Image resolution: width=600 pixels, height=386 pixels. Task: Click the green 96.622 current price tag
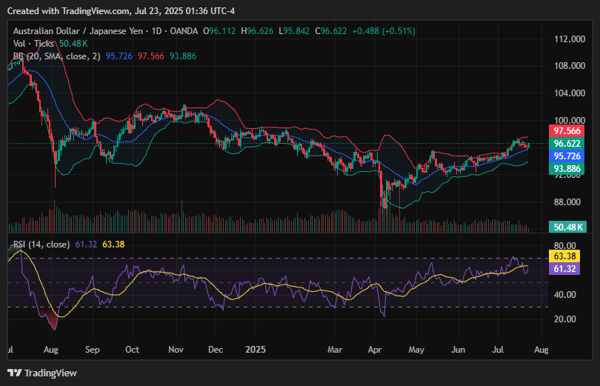pos(567,144)
